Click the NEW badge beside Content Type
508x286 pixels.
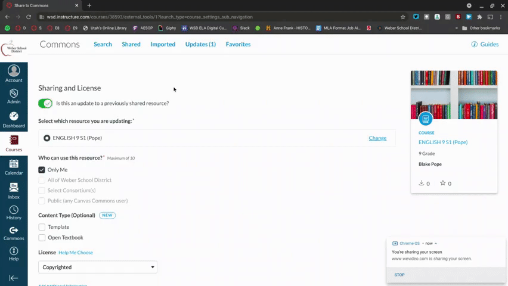point(107,215)
